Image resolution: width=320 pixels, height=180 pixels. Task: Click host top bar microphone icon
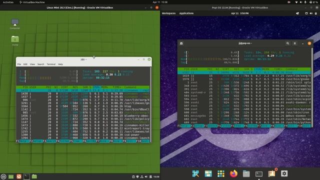coord(305,2)
